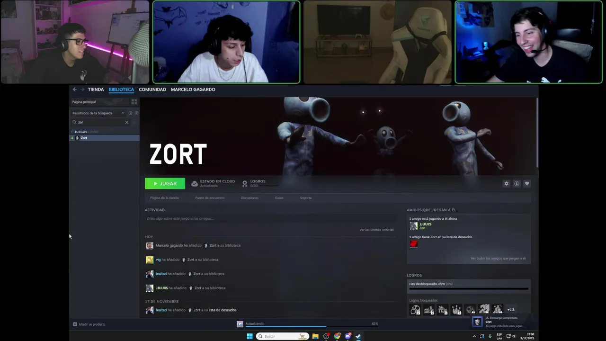Viewport: 606px width, 341px height.
Task: Click the activity comment input field
Action: coord(269,218)
